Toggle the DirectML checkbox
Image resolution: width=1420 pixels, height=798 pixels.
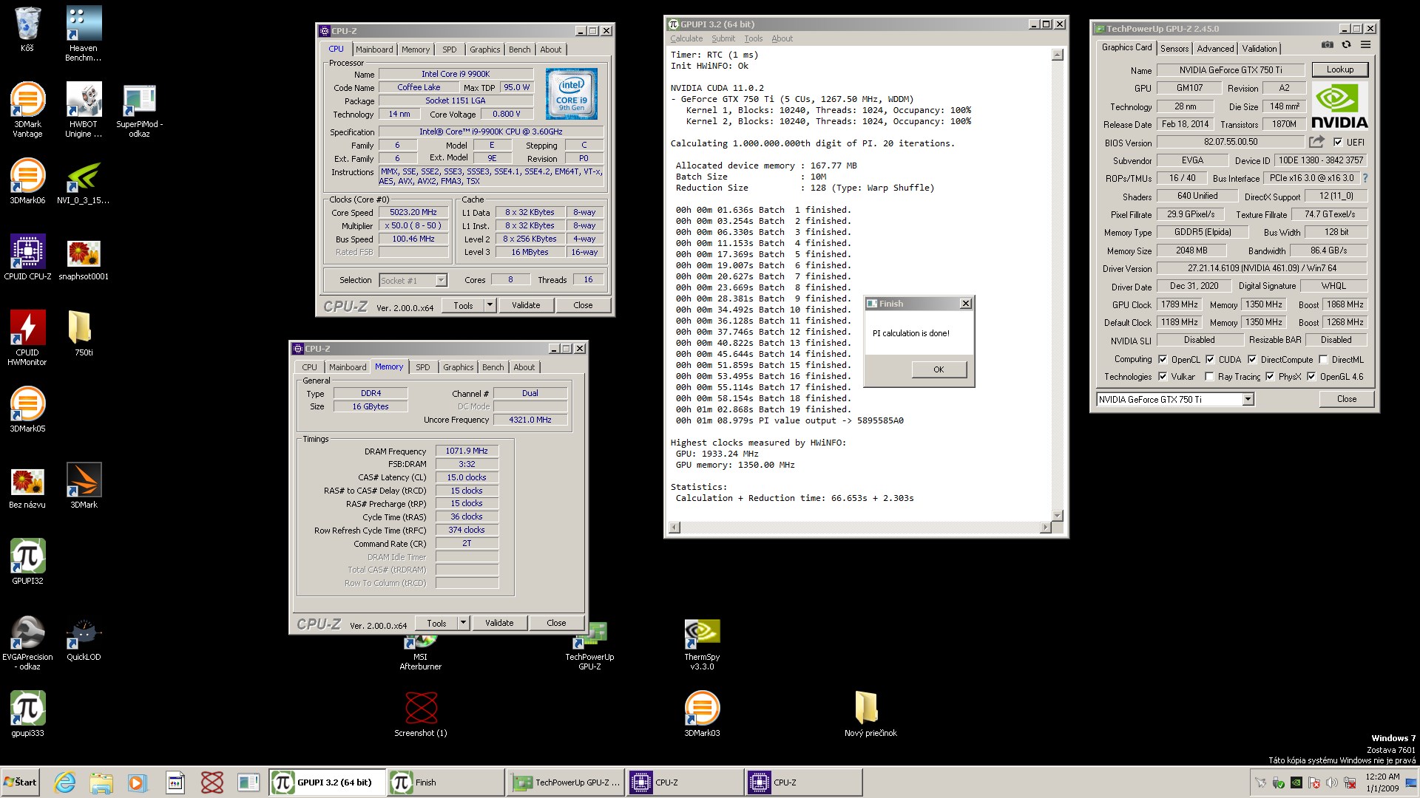1323,360
